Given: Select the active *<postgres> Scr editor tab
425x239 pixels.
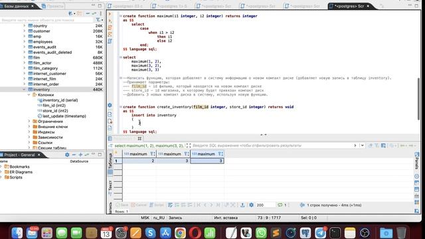Looking at the screenshot, I should coord(349,6).
